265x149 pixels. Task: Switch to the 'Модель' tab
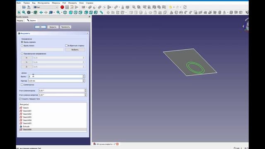(x=20, y=20)
